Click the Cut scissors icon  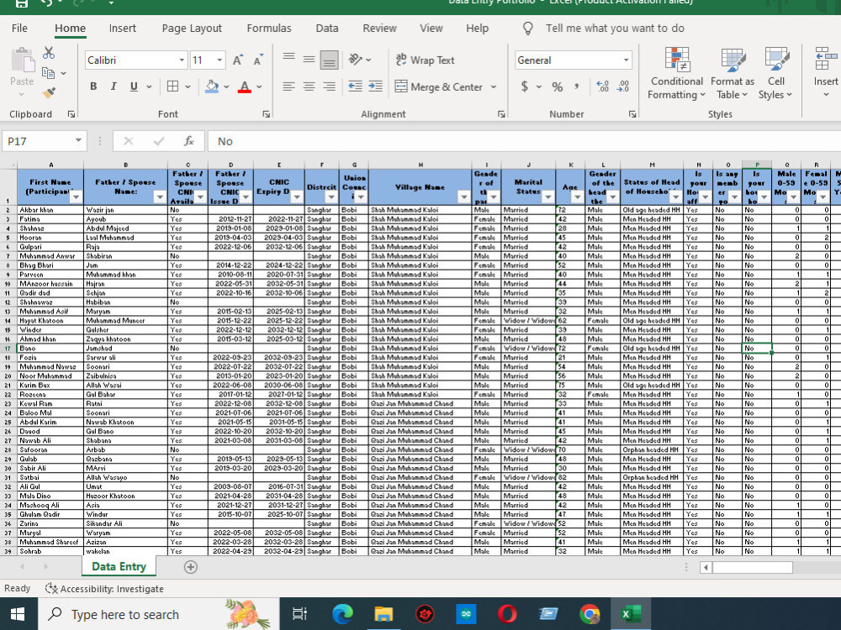click(49, 53)
